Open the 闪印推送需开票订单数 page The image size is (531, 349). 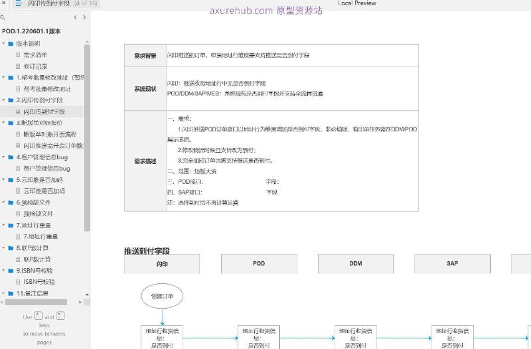tap(53, 145)
